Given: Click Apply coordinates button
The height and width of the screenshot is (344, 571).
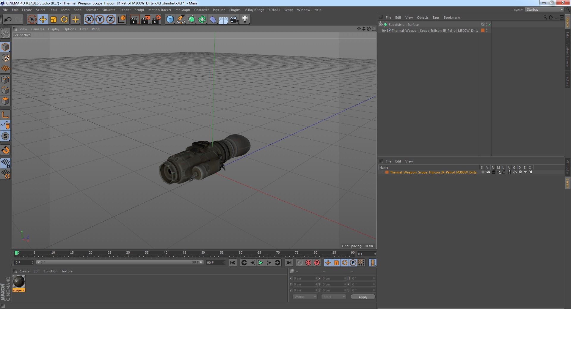Looking at the screenshot, I should point(363,297).
